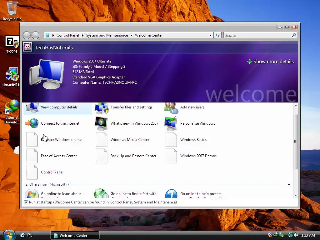Open the red security shield tray icon

click(270, 235)
